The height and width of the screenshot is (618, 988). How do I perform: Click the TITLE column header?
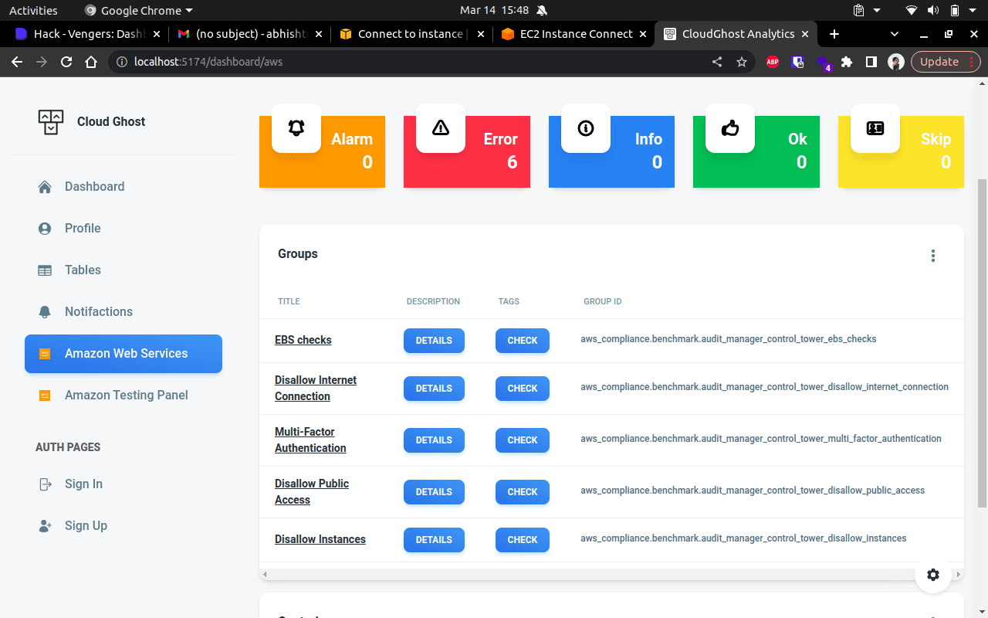click(289, 301)
